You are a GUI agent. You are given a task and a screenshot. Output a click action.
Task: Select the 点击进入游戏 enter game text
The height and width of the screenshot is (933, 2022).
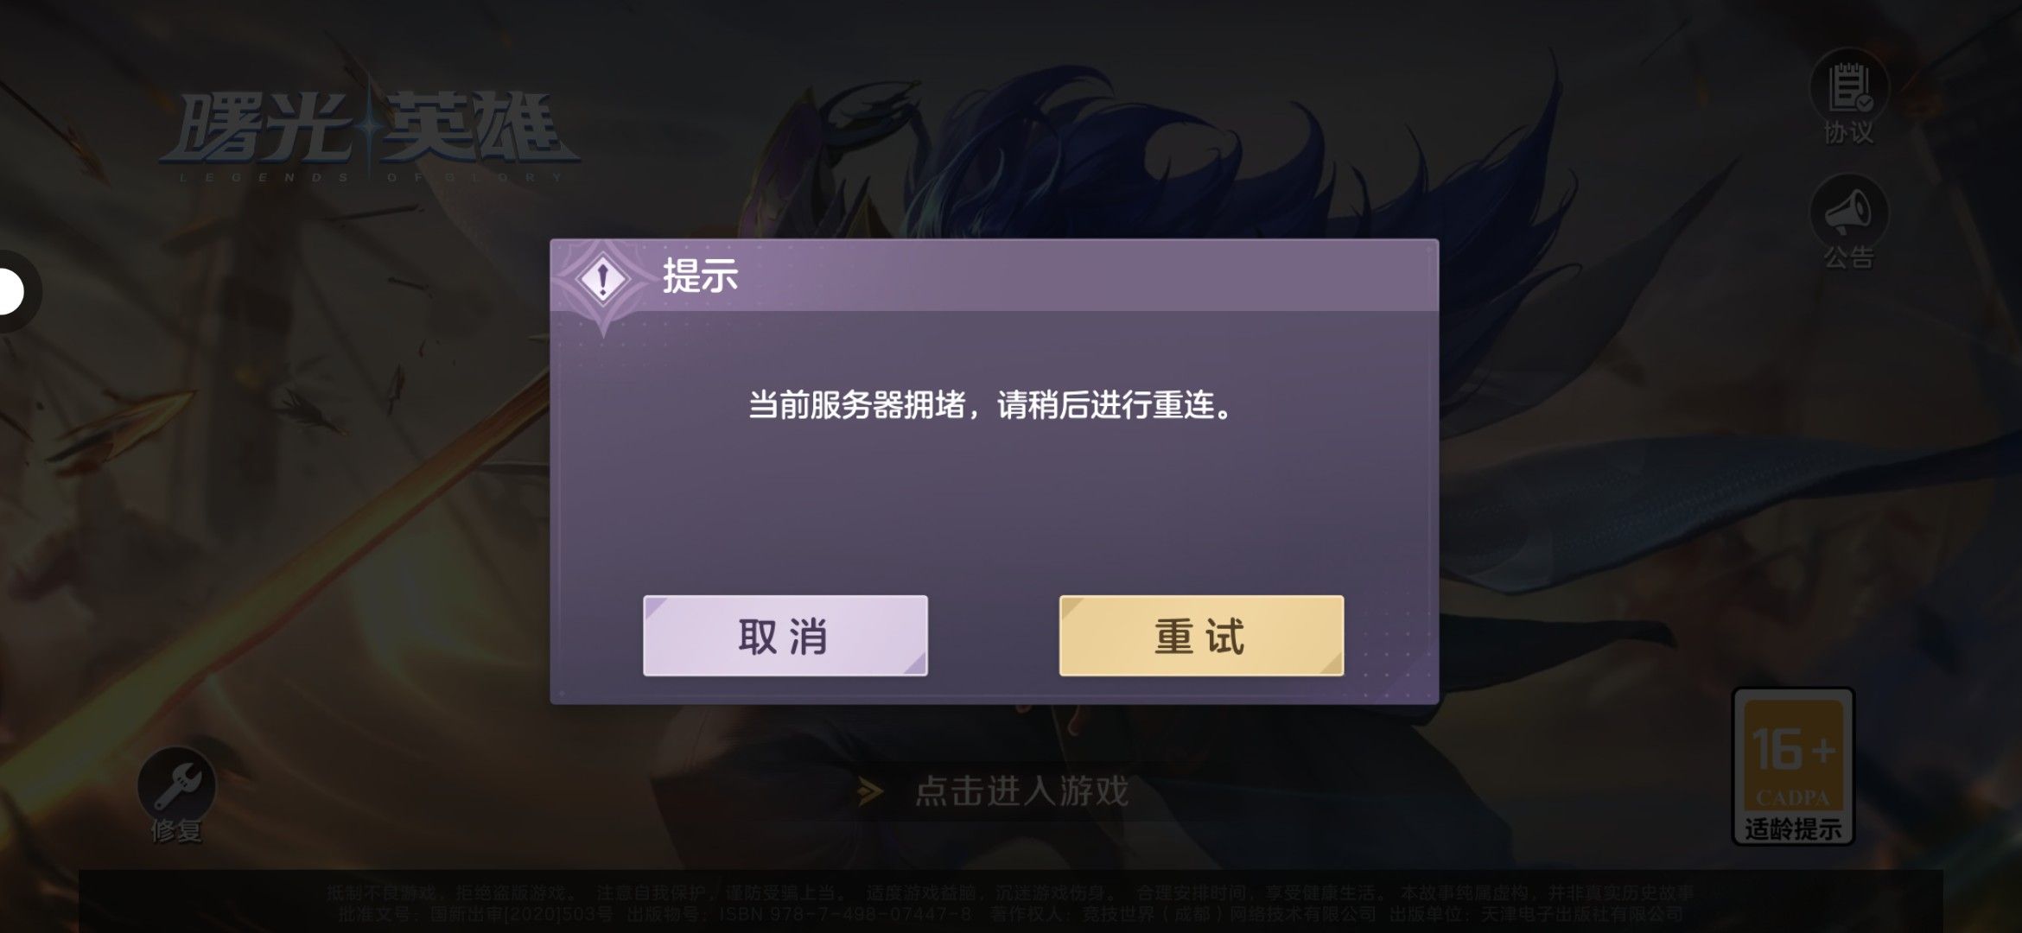point(1021,791)
